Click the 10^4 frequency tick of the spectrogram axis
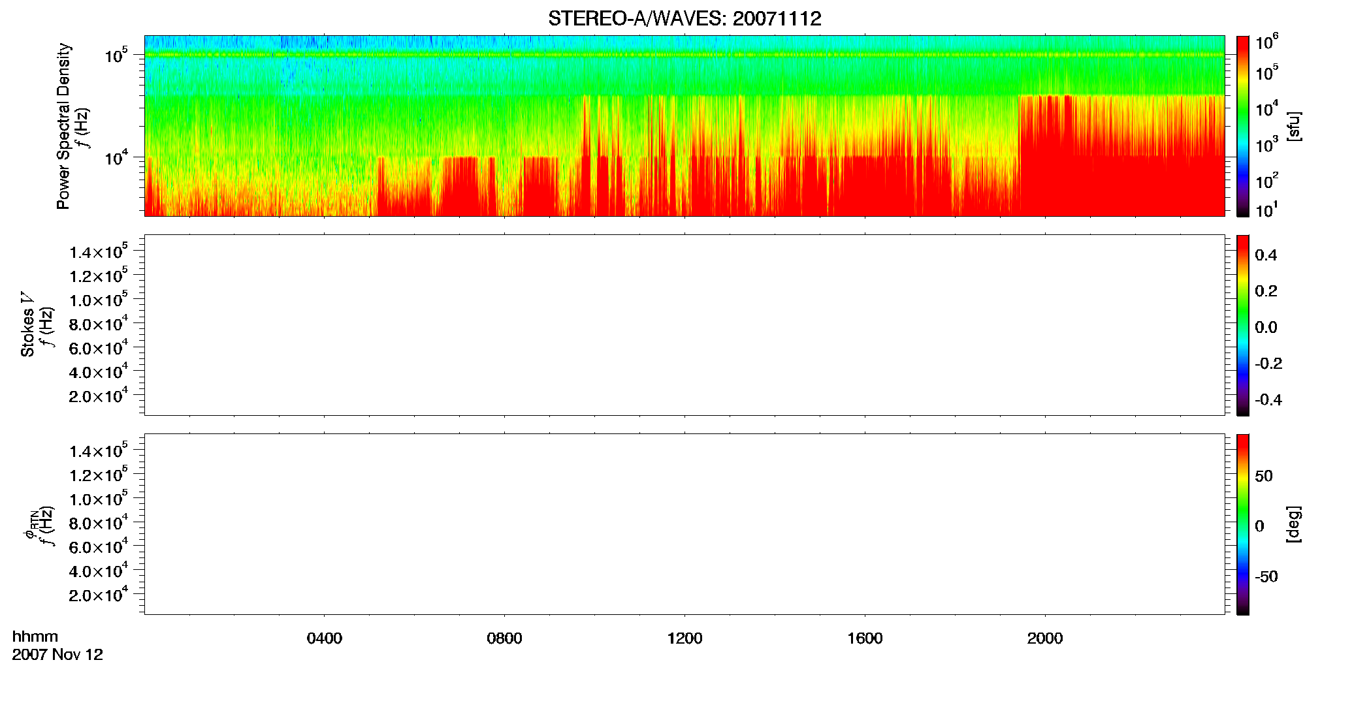The width and height of the screenshot is (1369, 705). [116, 157]
